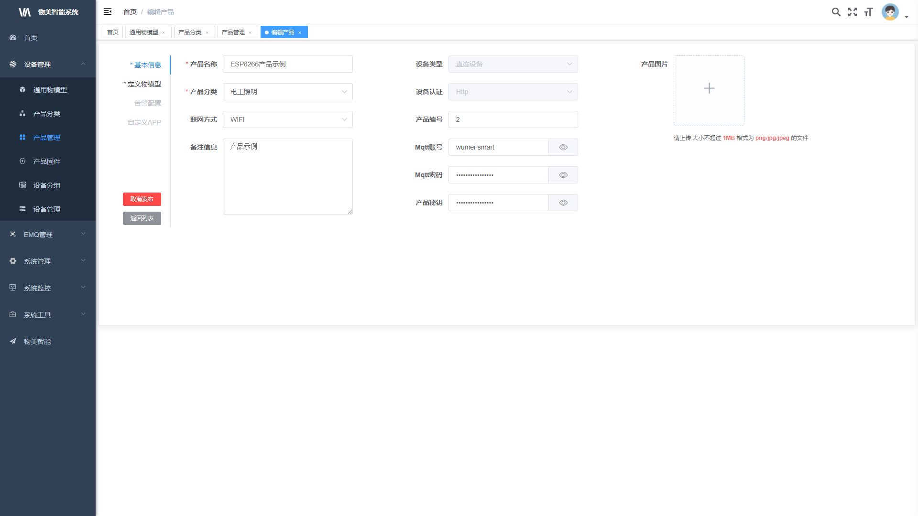This screenshot has width=918, height=516.
Task: Select 定义物模型 step tab
Action: [144, 84]
